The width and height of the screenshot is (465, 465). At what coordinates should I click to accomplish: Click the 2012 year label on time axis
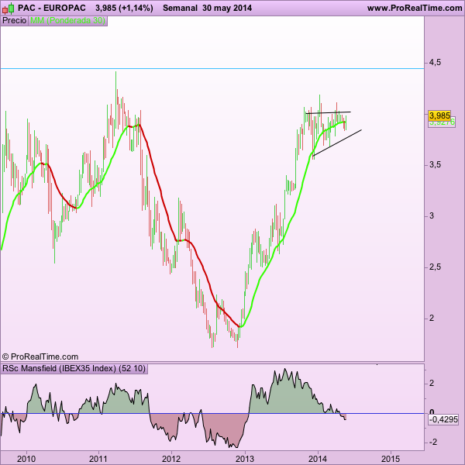click(171, 459)
